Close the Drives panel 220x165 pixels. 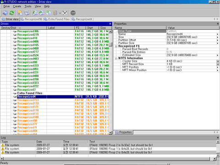tap(110, 24)
